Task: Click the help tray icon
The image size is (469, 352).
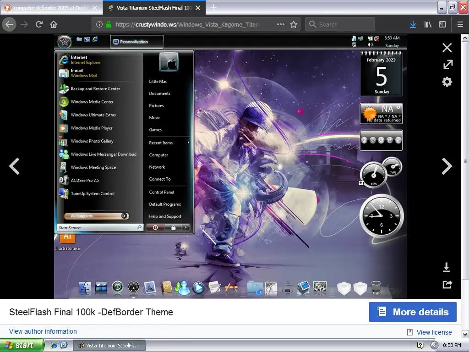Action: pos(420,346)
